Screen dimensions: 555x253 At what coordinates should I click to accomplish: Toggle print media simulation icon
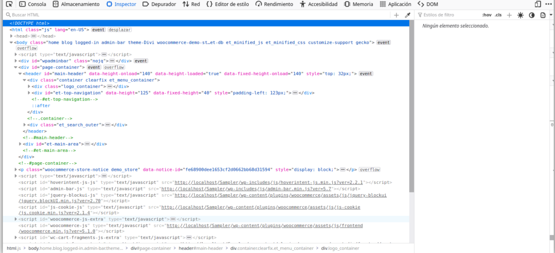[x=543, y=15]
